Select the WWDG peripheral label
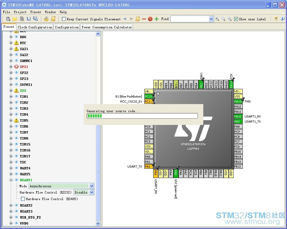The height and width of the screenshot is (229, 287). (x=24, y=223)
